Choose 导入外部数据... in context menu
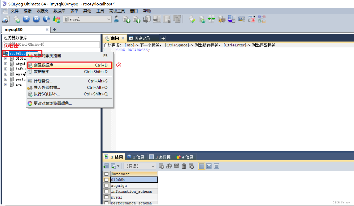The image size is (354, 206). coord(70,87)
